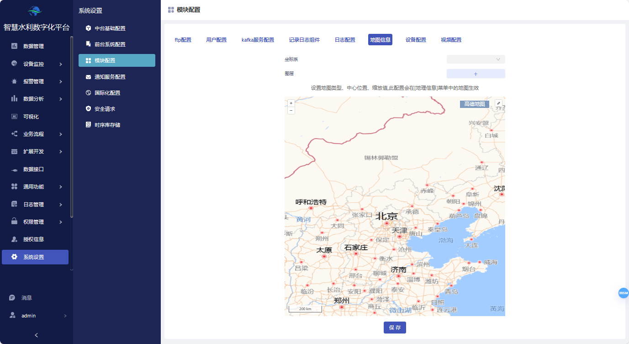Click the 太原 label on the map
The width and height of the screenshot is (629, 344).
click(x=324, y=250)
